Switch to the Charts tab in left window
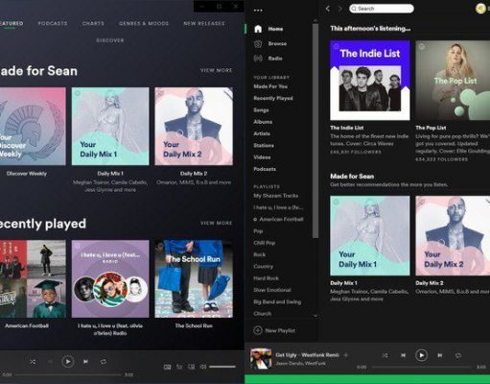The width and height of the screenshot is (490, 384). coord(93,23)
